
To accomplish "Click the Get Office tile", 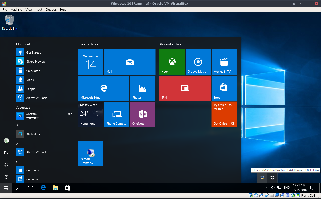I will pyautogui.click(x=224, y=114).
